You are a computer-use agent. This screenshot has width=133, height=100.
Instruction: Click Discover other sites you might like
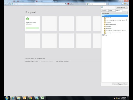pyautogui.click(x=35, y=59)
